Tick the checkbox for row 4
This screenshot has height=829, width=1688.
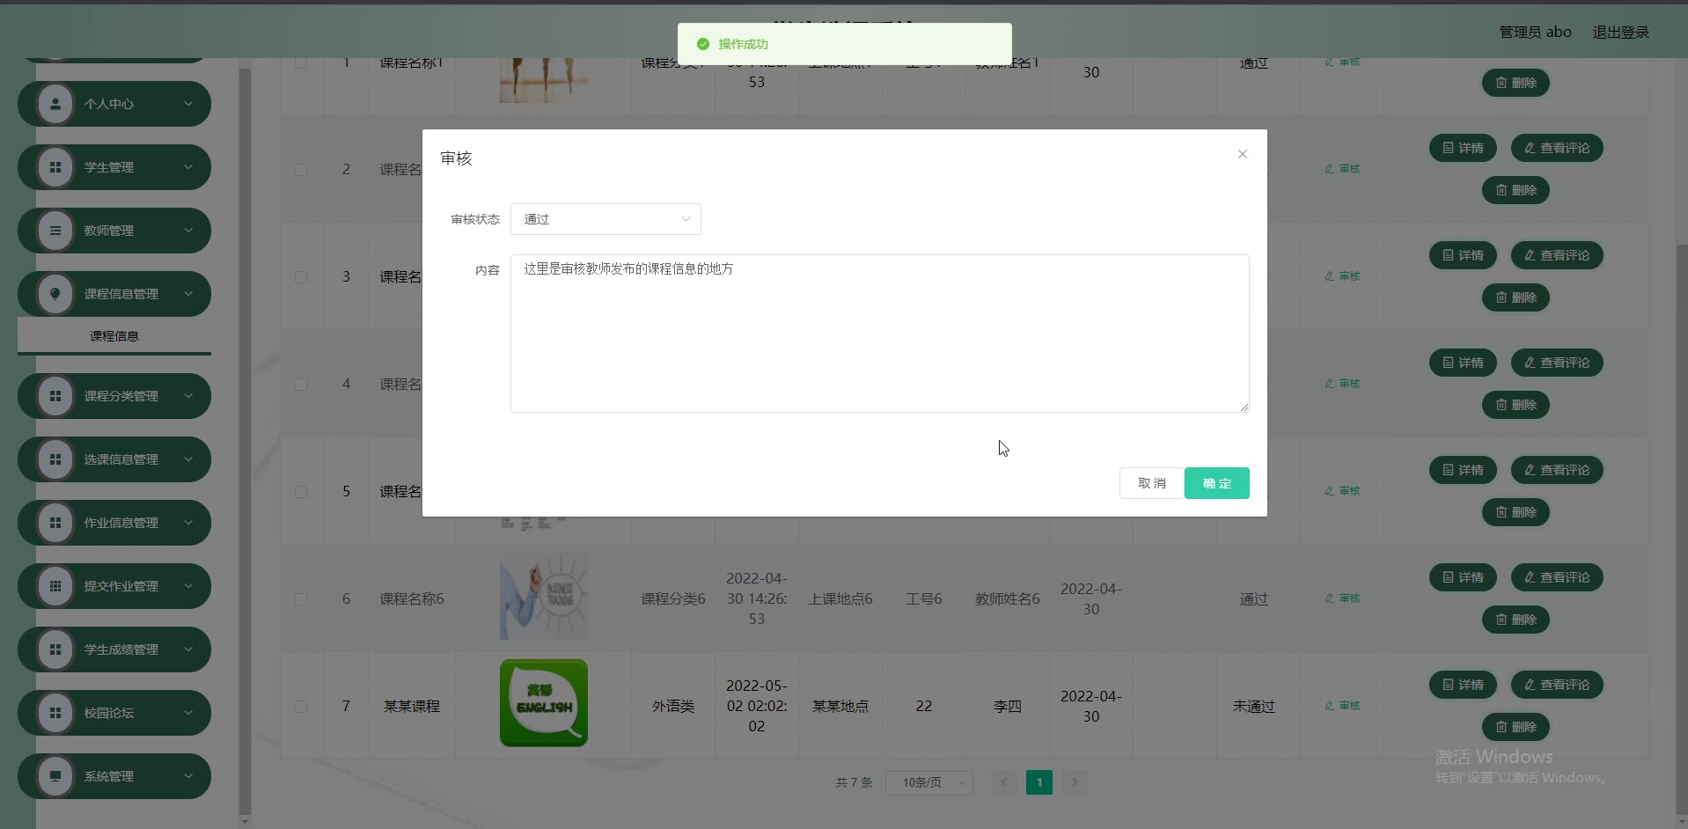coord(301,384)
